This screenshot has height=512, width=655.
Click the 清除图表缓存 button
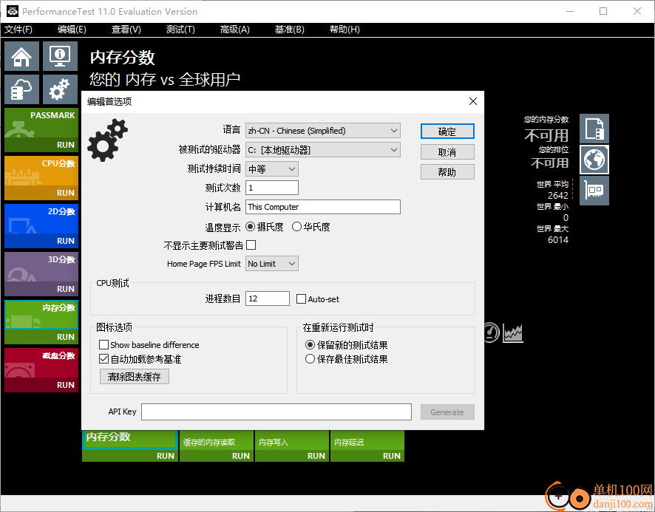click(135, 377)
